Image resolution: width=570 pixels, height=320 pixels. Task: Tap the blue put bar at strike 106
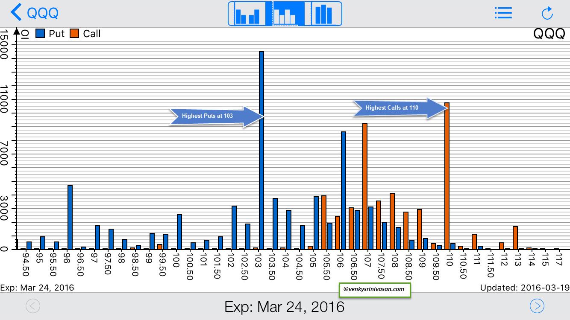click(x=344, y=190)
